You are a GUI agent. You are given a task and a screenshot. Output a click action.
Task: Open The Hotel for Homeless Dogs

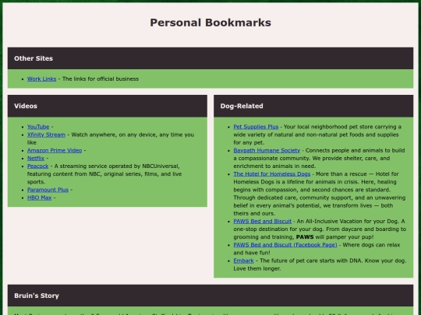(272, 174)
